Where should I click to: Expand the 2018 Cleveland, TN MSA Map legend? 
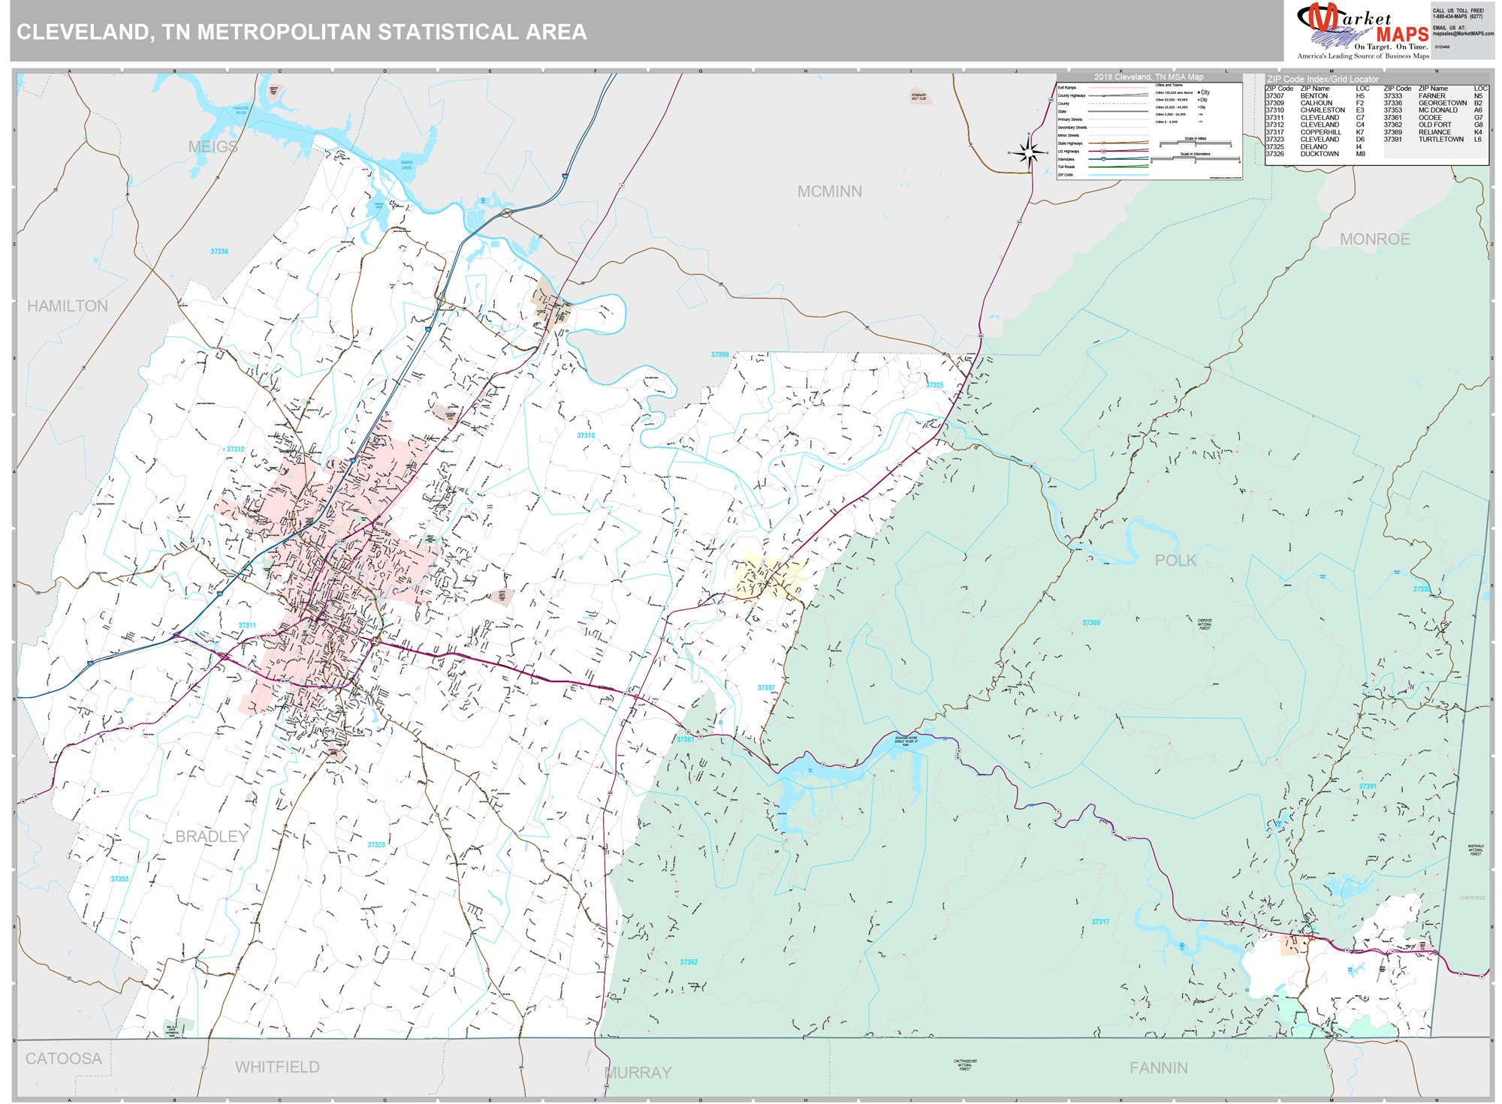[1149, 77]
